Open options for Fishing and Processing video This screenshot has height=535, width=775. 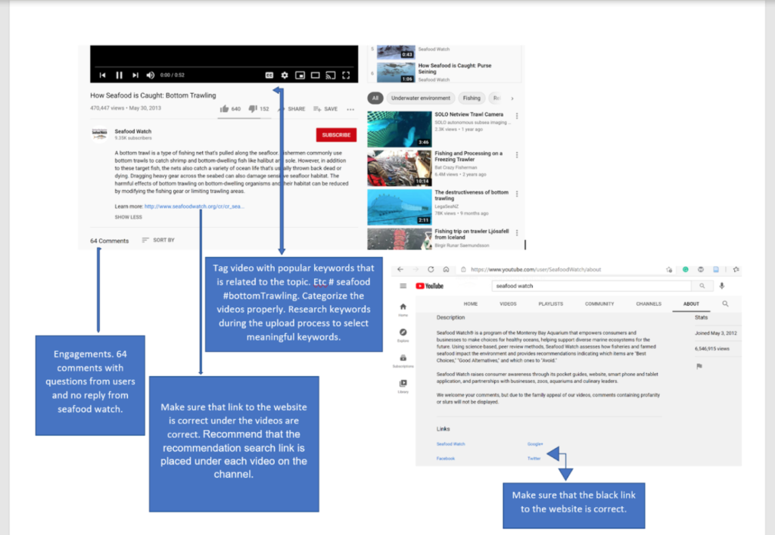click(x=517, y=155)
